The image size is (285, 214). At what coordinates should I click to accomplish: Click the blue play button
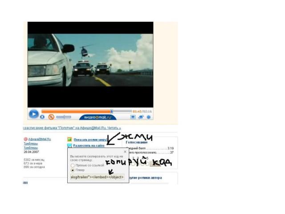click(x=34, y=114)
